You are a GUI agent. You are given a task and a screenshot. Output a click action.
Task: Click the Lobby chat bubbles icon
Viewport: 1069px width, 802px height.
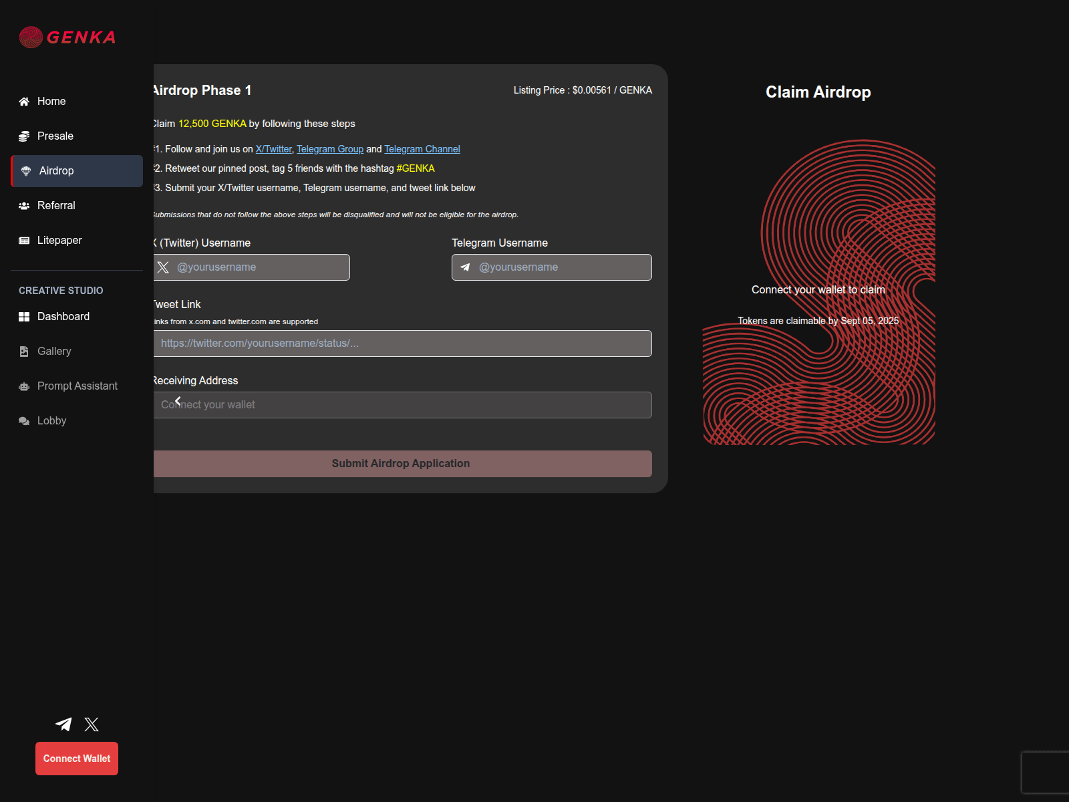[24, 421]
